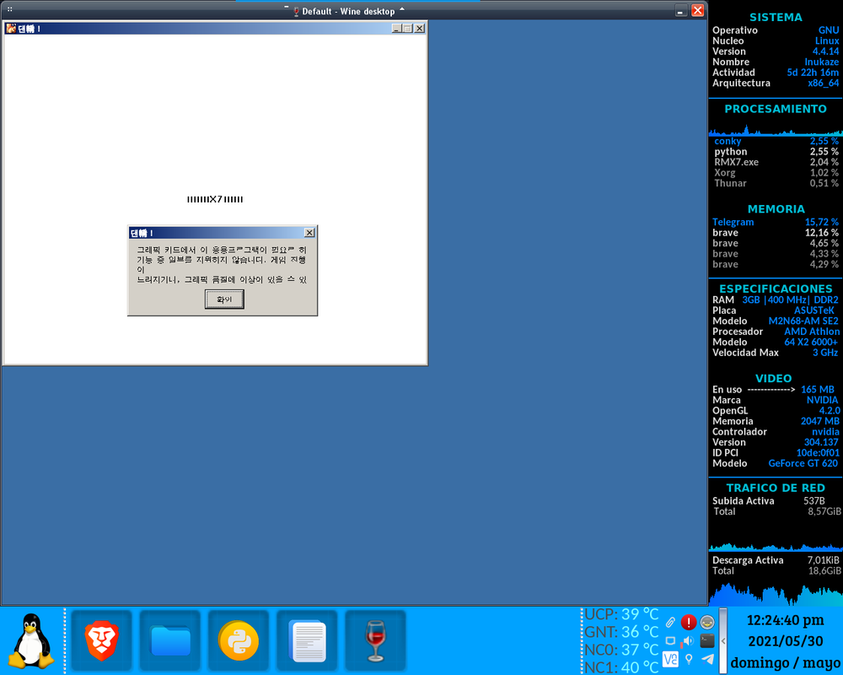
Task: Launch Brave browser from the panel
Action: point(102,640)
